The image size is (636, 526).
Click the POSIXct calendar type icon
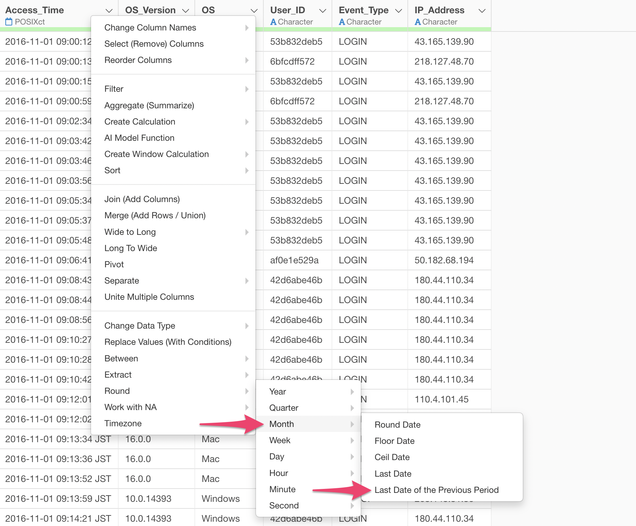9,22
